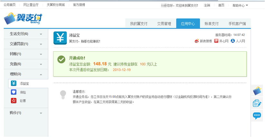This screenshot has width=265, height=137.
Task: Click the 理财(3) category label
Action: [15, 74]
